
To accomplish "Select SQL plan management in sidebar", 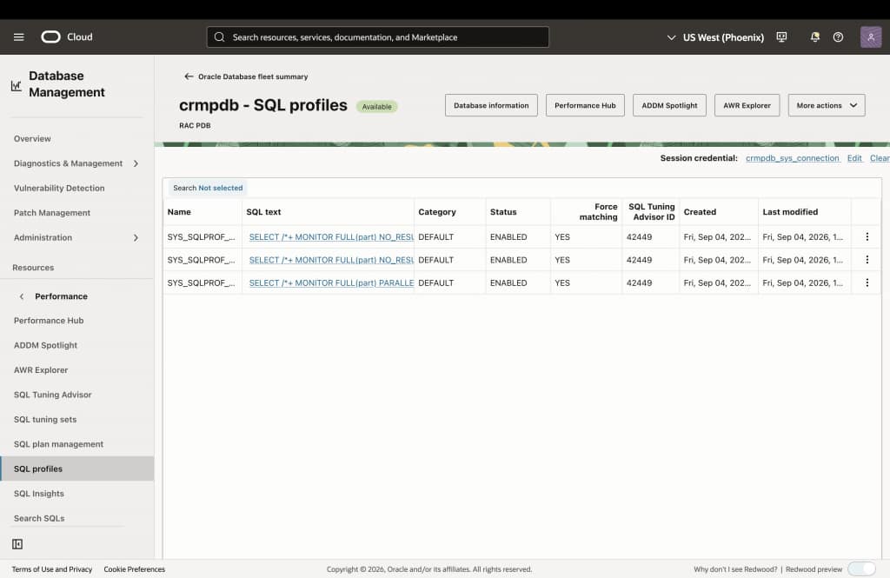I will [x=58, y=444].
